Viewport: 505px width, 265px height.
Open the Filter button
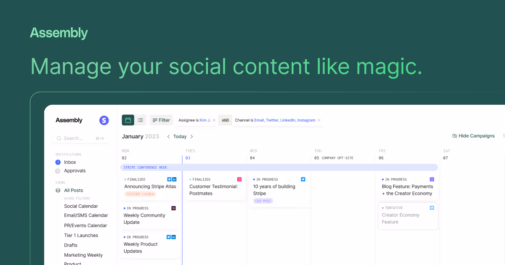point(161,120)
